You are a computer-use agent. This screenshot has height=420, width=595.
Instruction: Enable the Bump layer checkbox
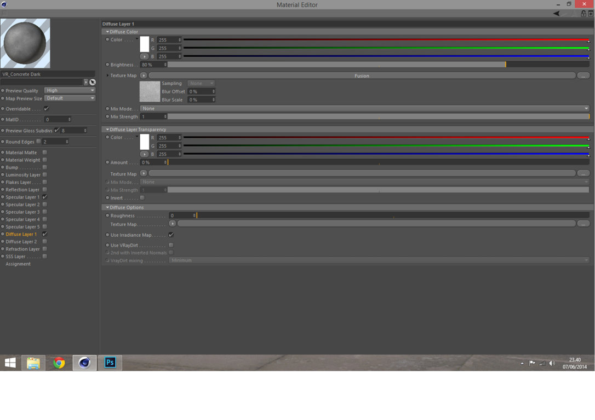click(x=45, y=167)
